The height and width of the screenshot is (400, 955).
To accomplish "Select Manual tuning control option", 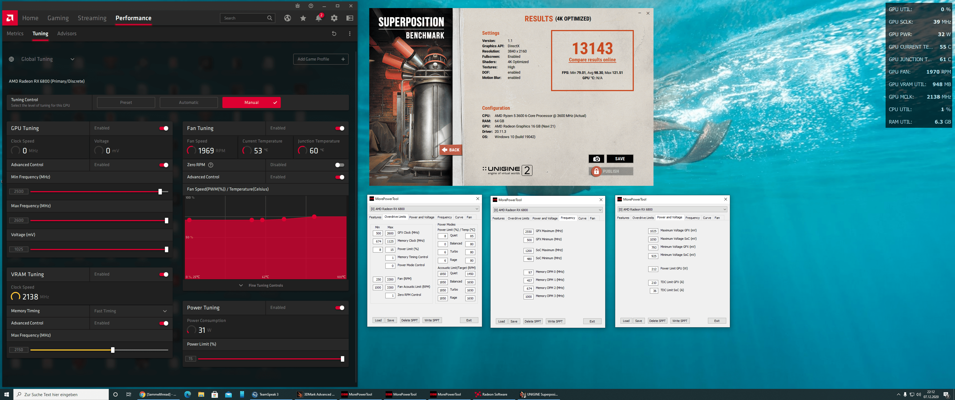I will (x=251, y=102).
